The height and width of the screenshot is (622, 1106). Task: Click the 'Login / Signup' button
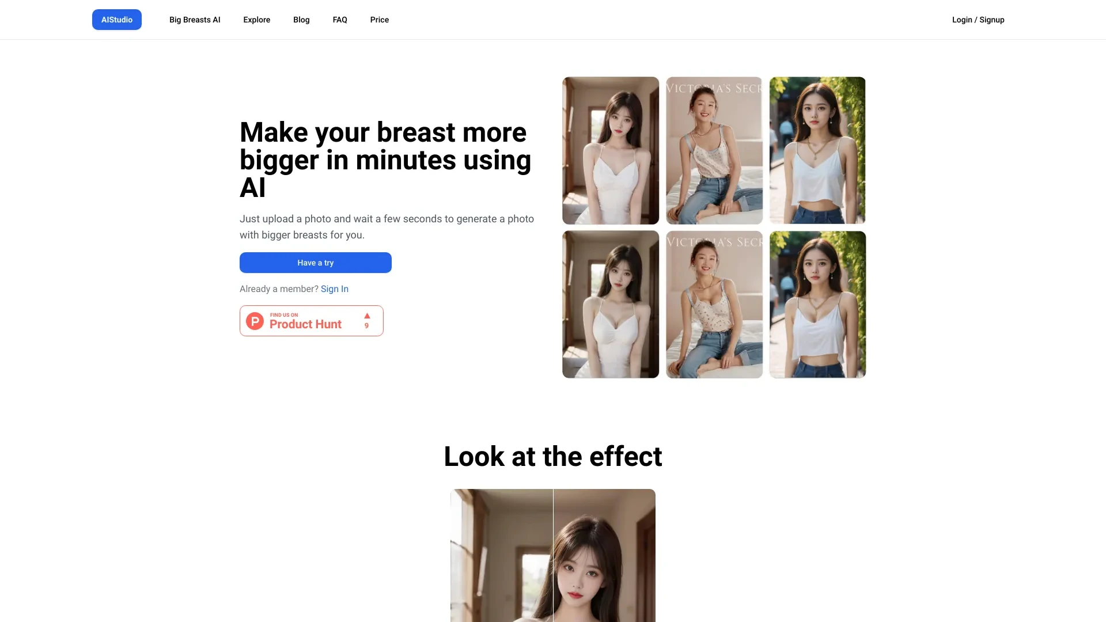click(978, 19)
